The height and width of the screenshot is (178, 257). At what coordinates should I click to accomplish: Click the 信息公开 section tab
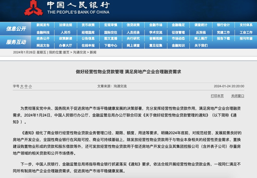pyautogui.click(x=16, y=29)
